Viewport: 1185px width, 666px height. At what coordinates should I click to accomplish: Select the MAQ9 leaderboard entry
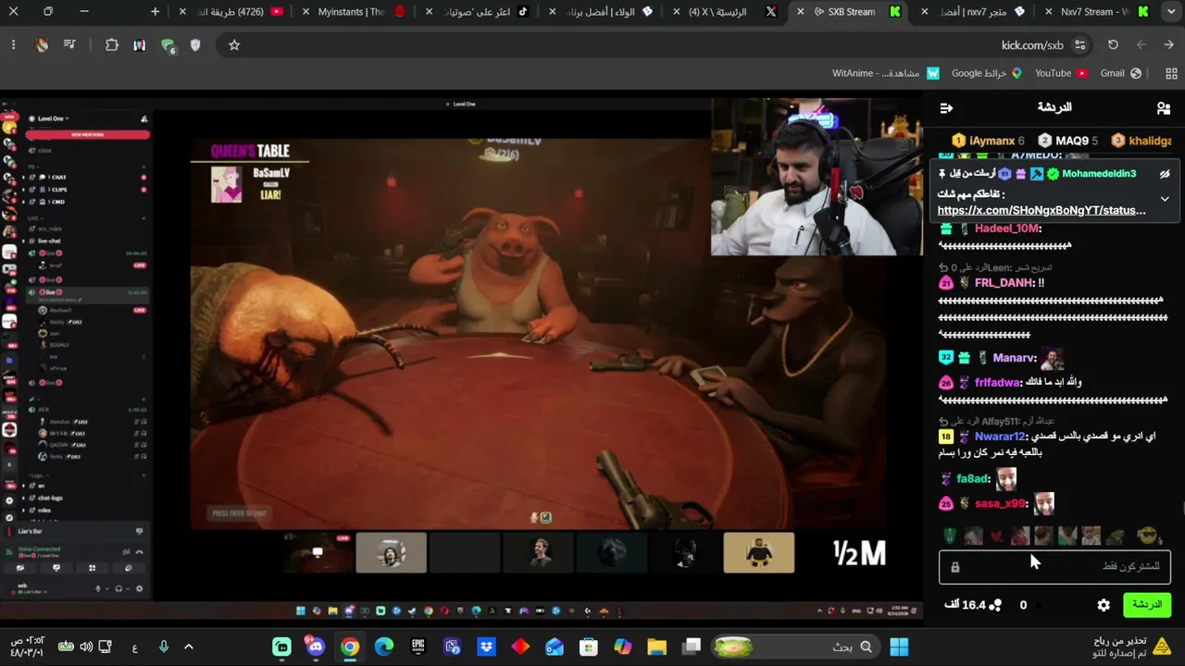point(1067,141)
